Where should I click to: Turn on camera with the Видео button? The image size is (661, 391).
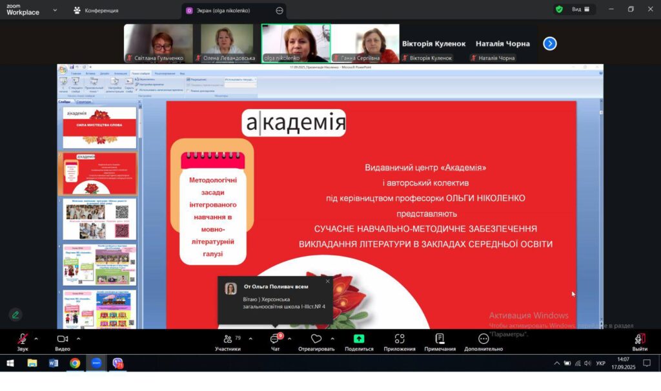click(x=63, y=339)
